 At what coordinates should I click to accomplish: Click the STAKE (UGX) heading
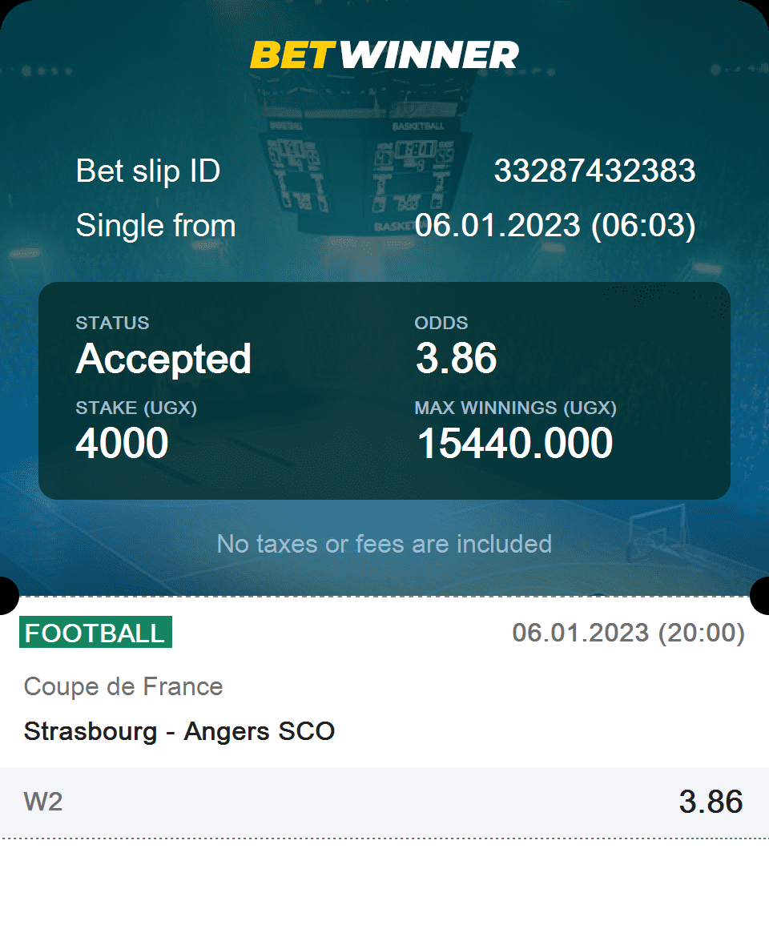136,408
